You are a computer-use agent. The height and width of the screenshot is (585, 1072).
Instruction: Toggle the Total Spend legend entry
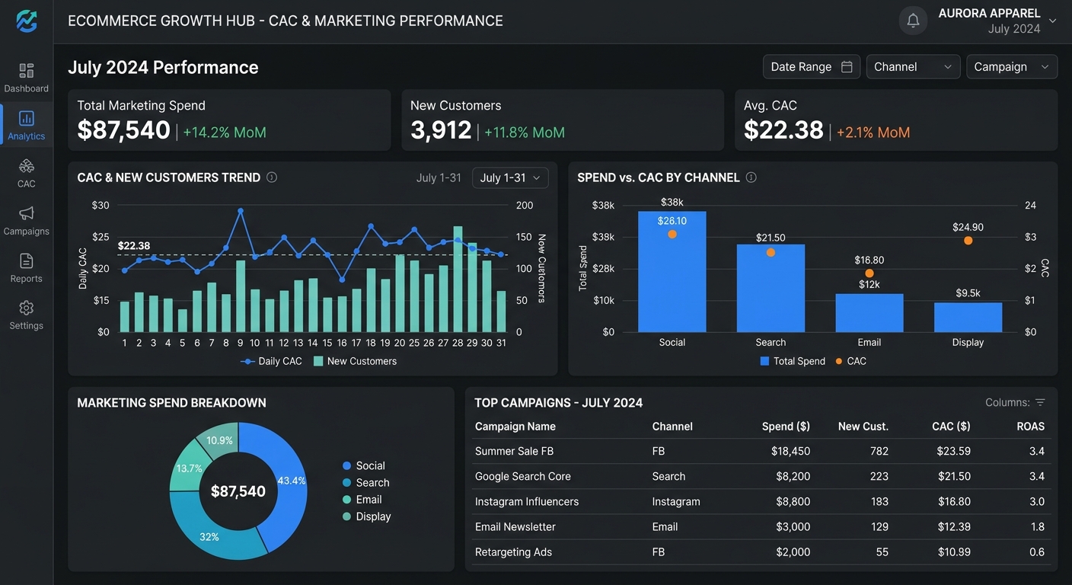pos(793,361)
